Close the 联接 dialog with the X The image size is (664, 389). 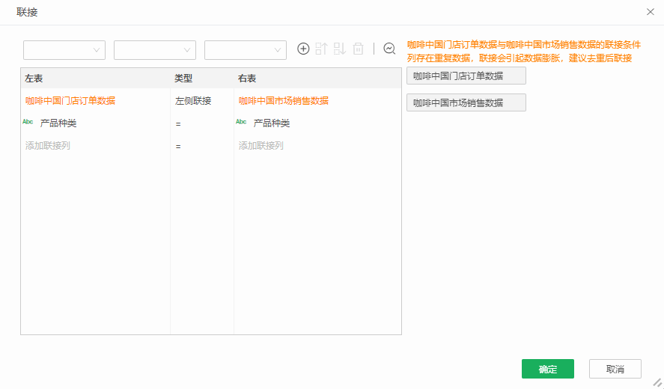tap(650, 12)
